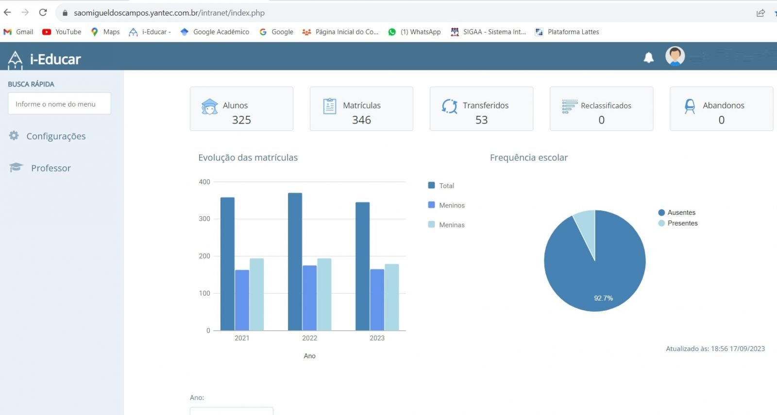Image resolution: width=777 pixels, height=415 pixels.
Task: Click the Professor graduation cap icon
Action: tap(16, 168)
